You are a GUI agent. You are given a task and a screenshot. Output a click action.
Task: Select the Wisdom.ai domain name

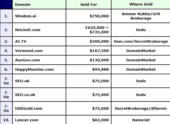(x=25, y=16)
